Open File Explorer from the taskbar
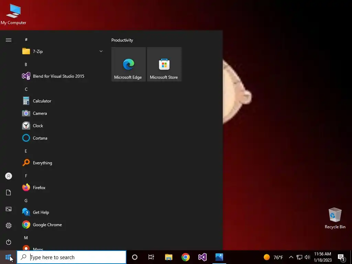 click(168, 257)
